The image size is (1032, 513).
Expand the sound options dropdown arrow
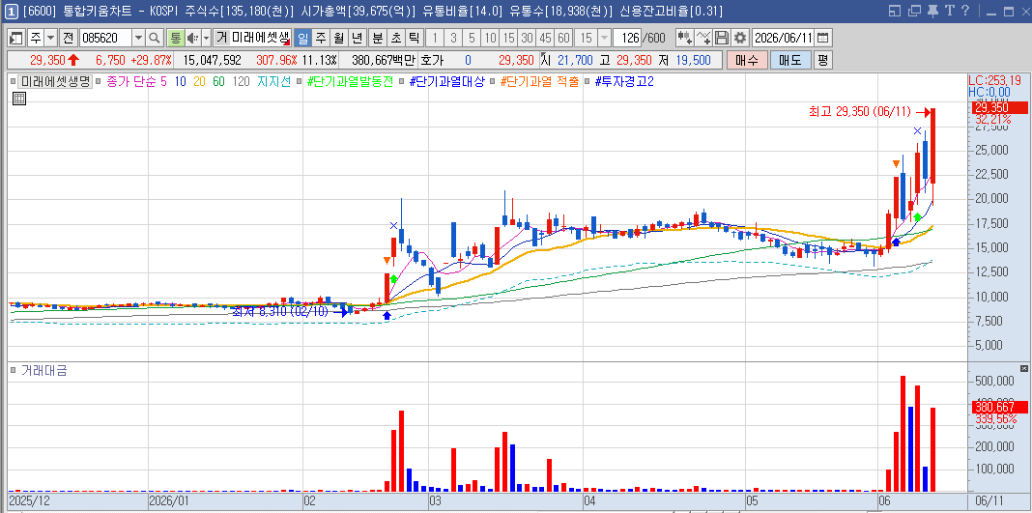point(206,38)
